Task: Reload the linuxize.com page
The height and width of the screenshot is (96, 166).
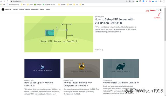Action: pos(8,1)
